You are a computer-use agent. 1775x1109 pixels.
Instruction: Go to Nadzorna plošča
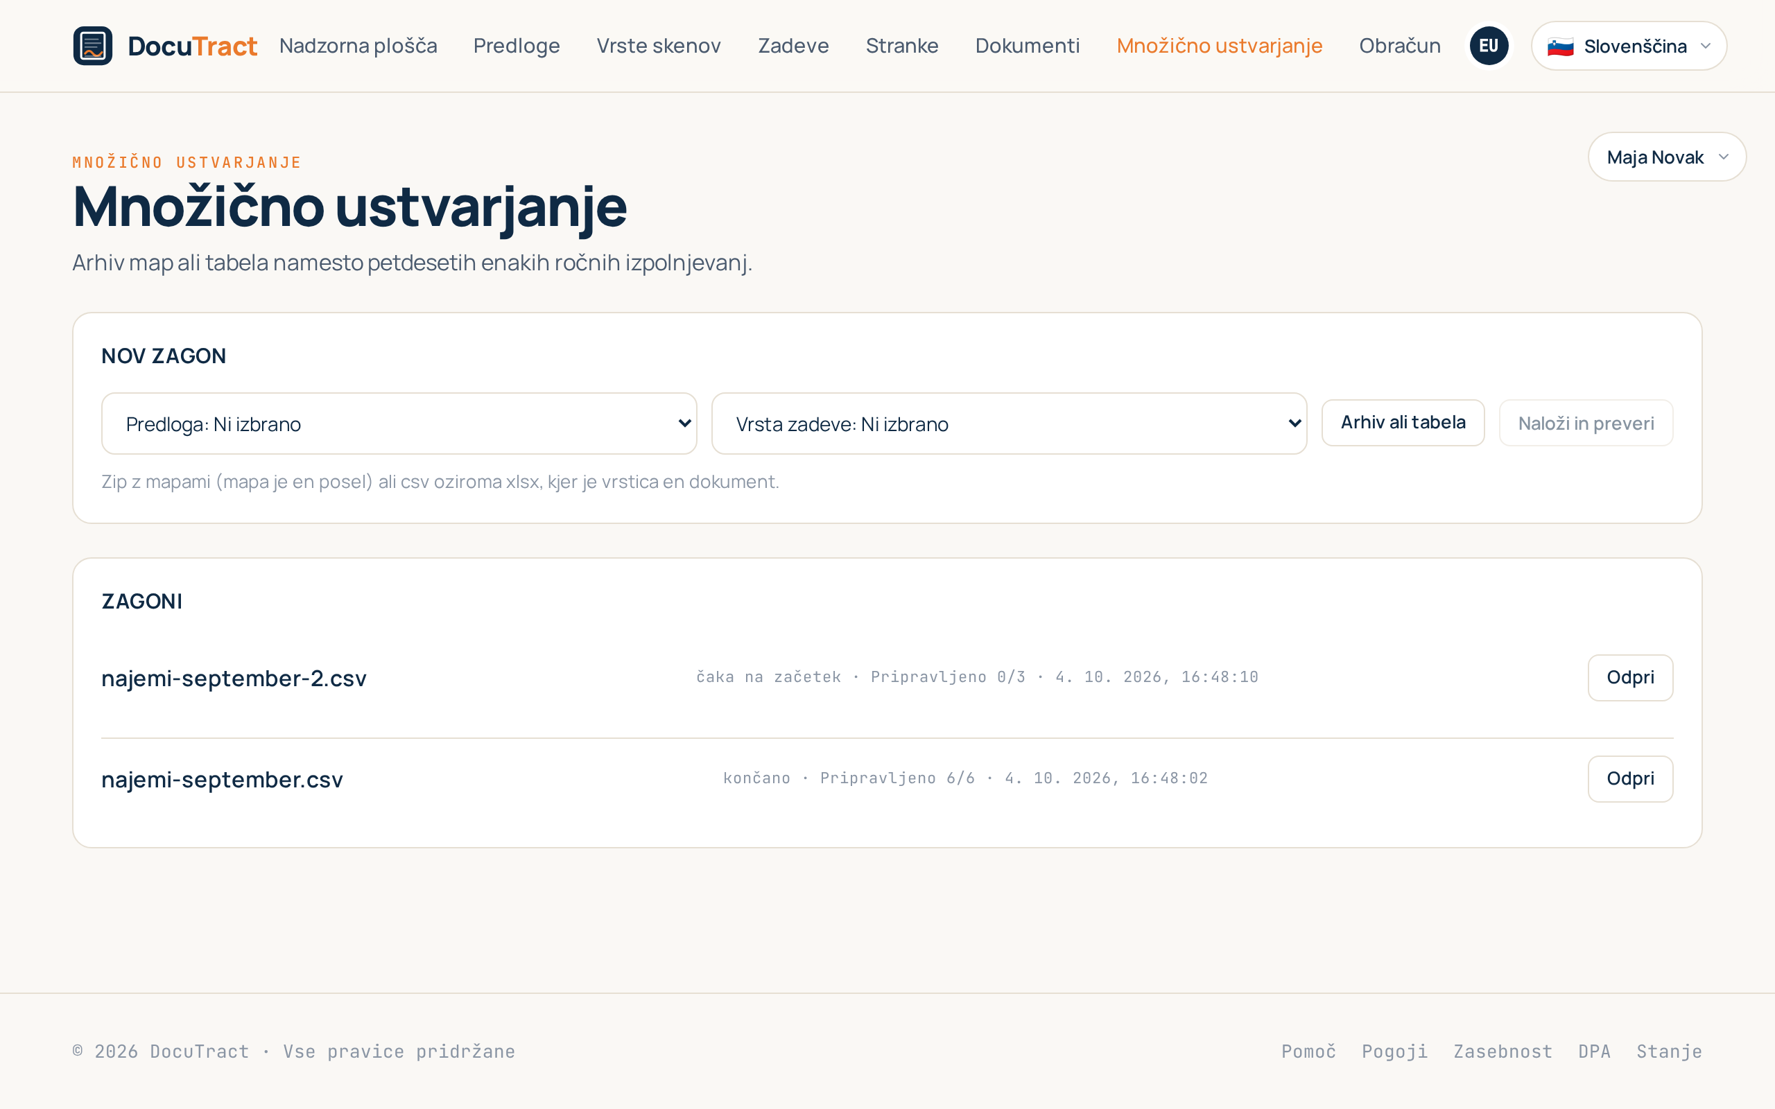coord(358,46)
